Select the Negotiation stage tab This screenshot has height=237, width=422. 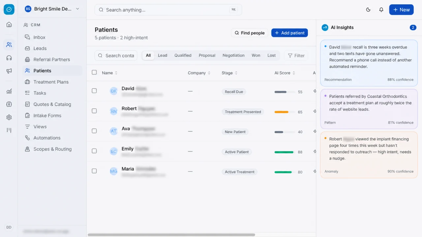point(233,55)
